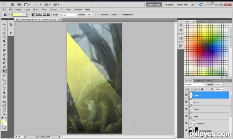Switch to the Color tab
The width and height of the screenshot is (233, 139).
pyautogui.click(x=200, y=22)
